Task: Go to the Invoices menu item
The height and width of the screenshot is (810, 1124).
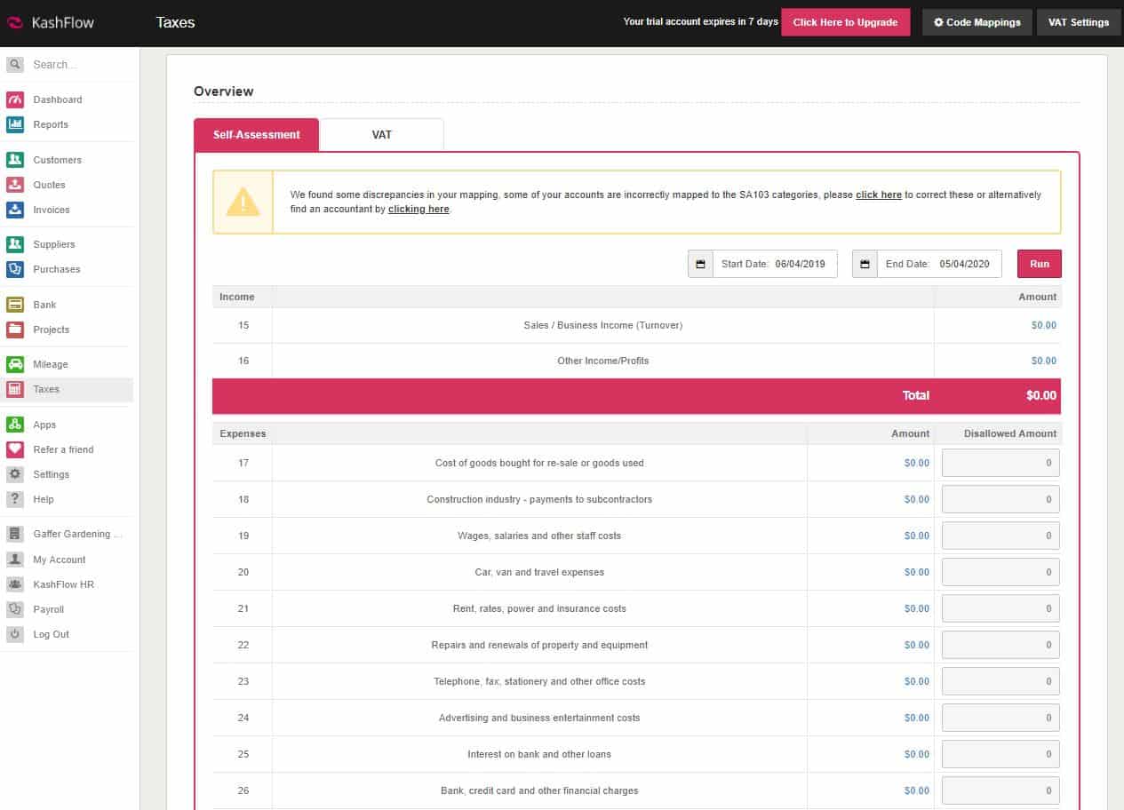Action: (52, 210)
